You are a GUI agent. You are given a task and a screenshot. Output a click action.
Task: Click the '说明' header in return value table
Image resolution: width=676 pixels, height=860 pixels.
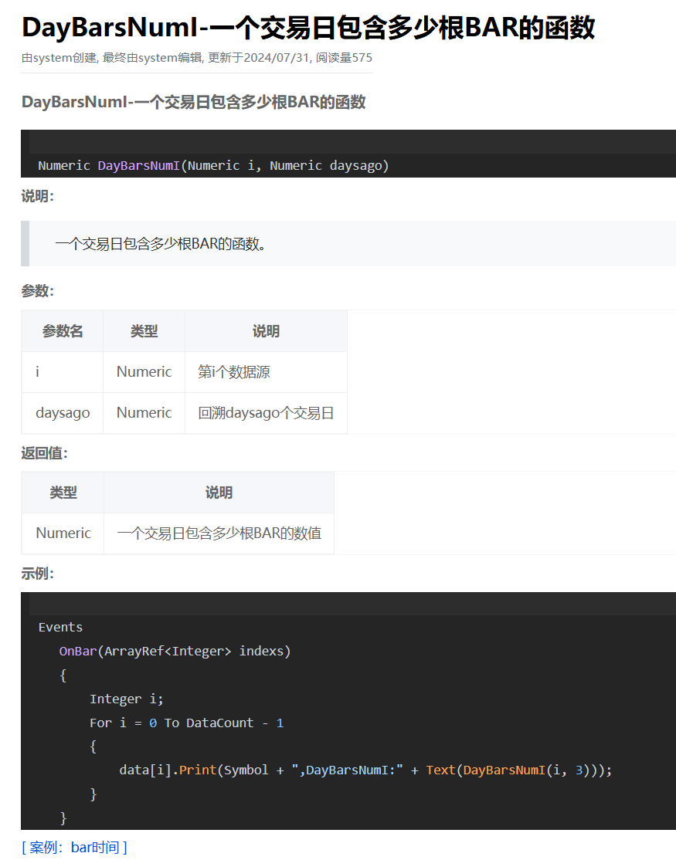click(x=219, y=493)
